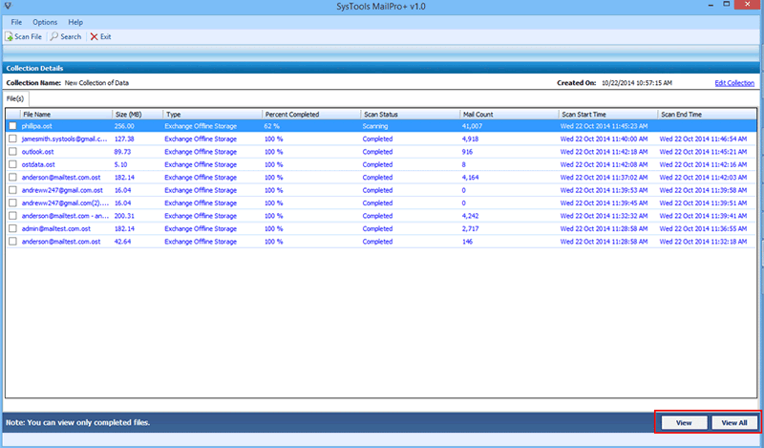
Task: Select the ostdata.ost file name
Action: coord(38,164)
